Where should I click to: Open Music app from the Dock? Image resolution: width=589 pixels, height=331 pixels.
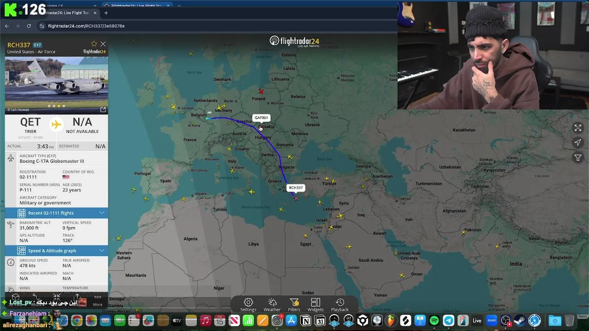(206, 321)
